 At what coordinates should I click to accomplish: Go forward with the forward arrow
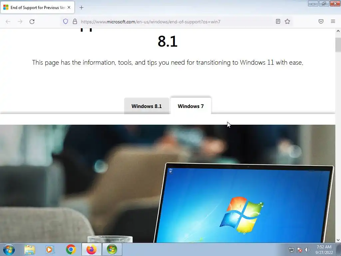click(20, 22)
